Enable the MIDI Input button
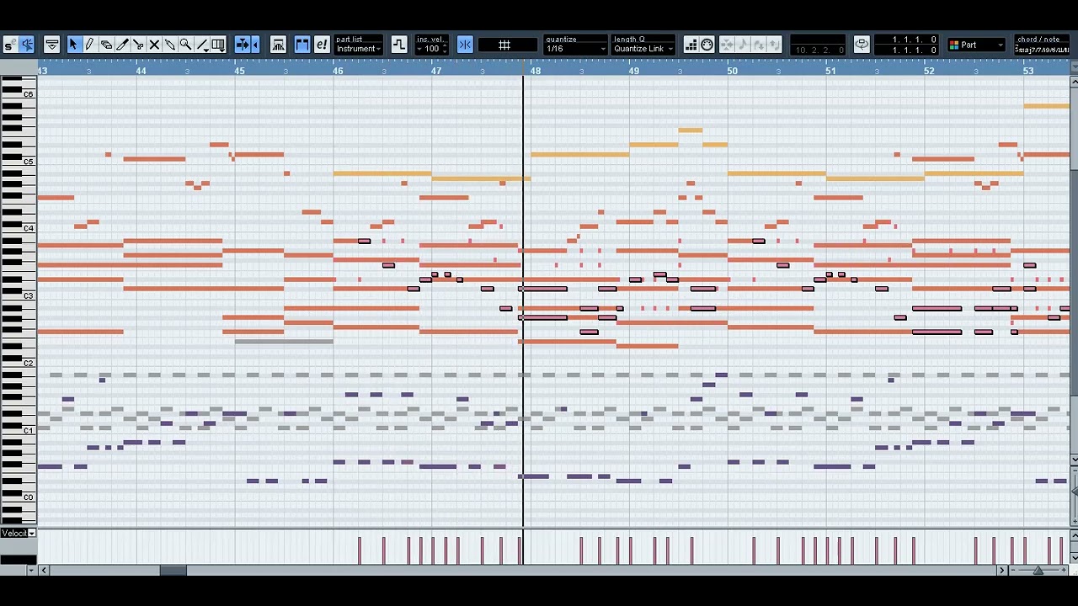 coord(707,45)
